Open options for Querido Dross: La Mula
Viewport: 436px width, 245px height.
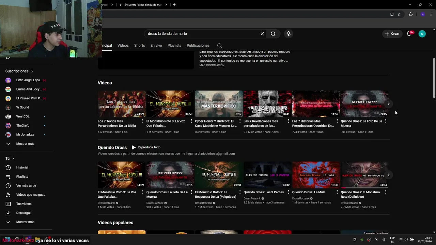click(x=337, y=192)
